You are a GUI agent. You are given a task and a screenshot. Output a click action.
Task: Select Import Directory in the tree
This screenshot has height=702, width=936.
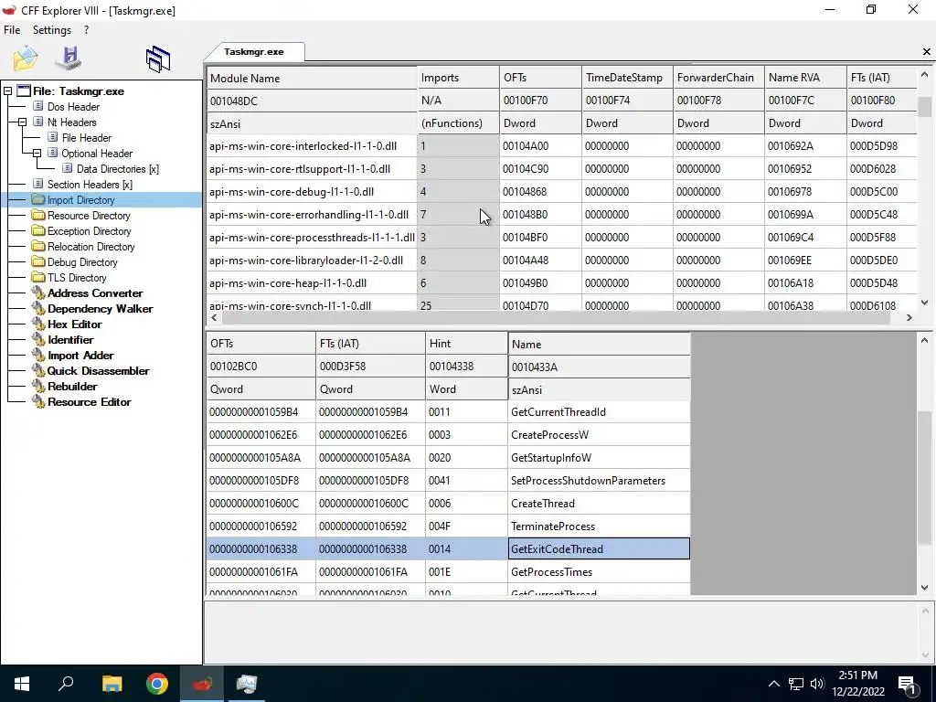tap(81, 199)
